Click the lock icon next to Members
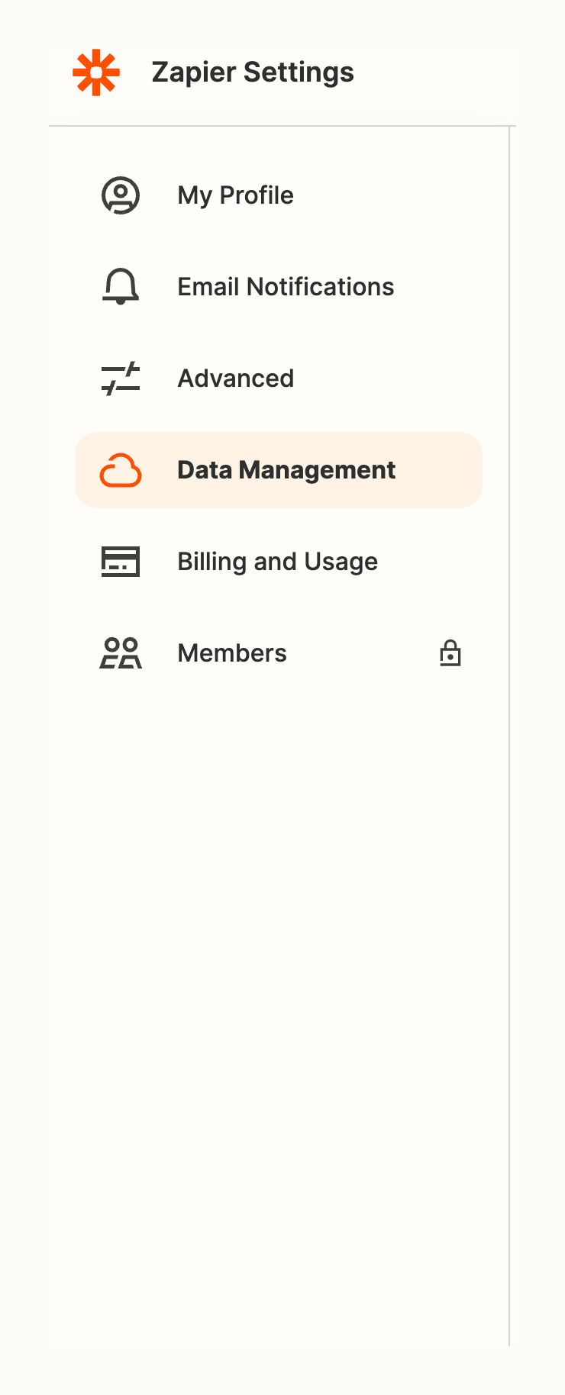Image resolution: width=565 pixels, height=1395 pixels. tap(450, 652)
